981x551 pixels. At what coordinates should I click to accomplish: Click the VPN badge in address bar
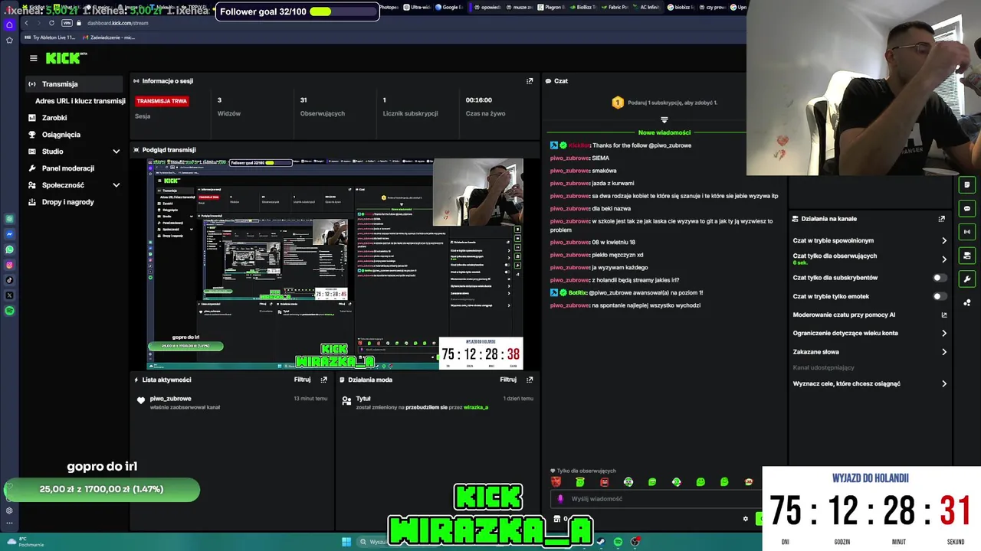(x=67, y=23)
